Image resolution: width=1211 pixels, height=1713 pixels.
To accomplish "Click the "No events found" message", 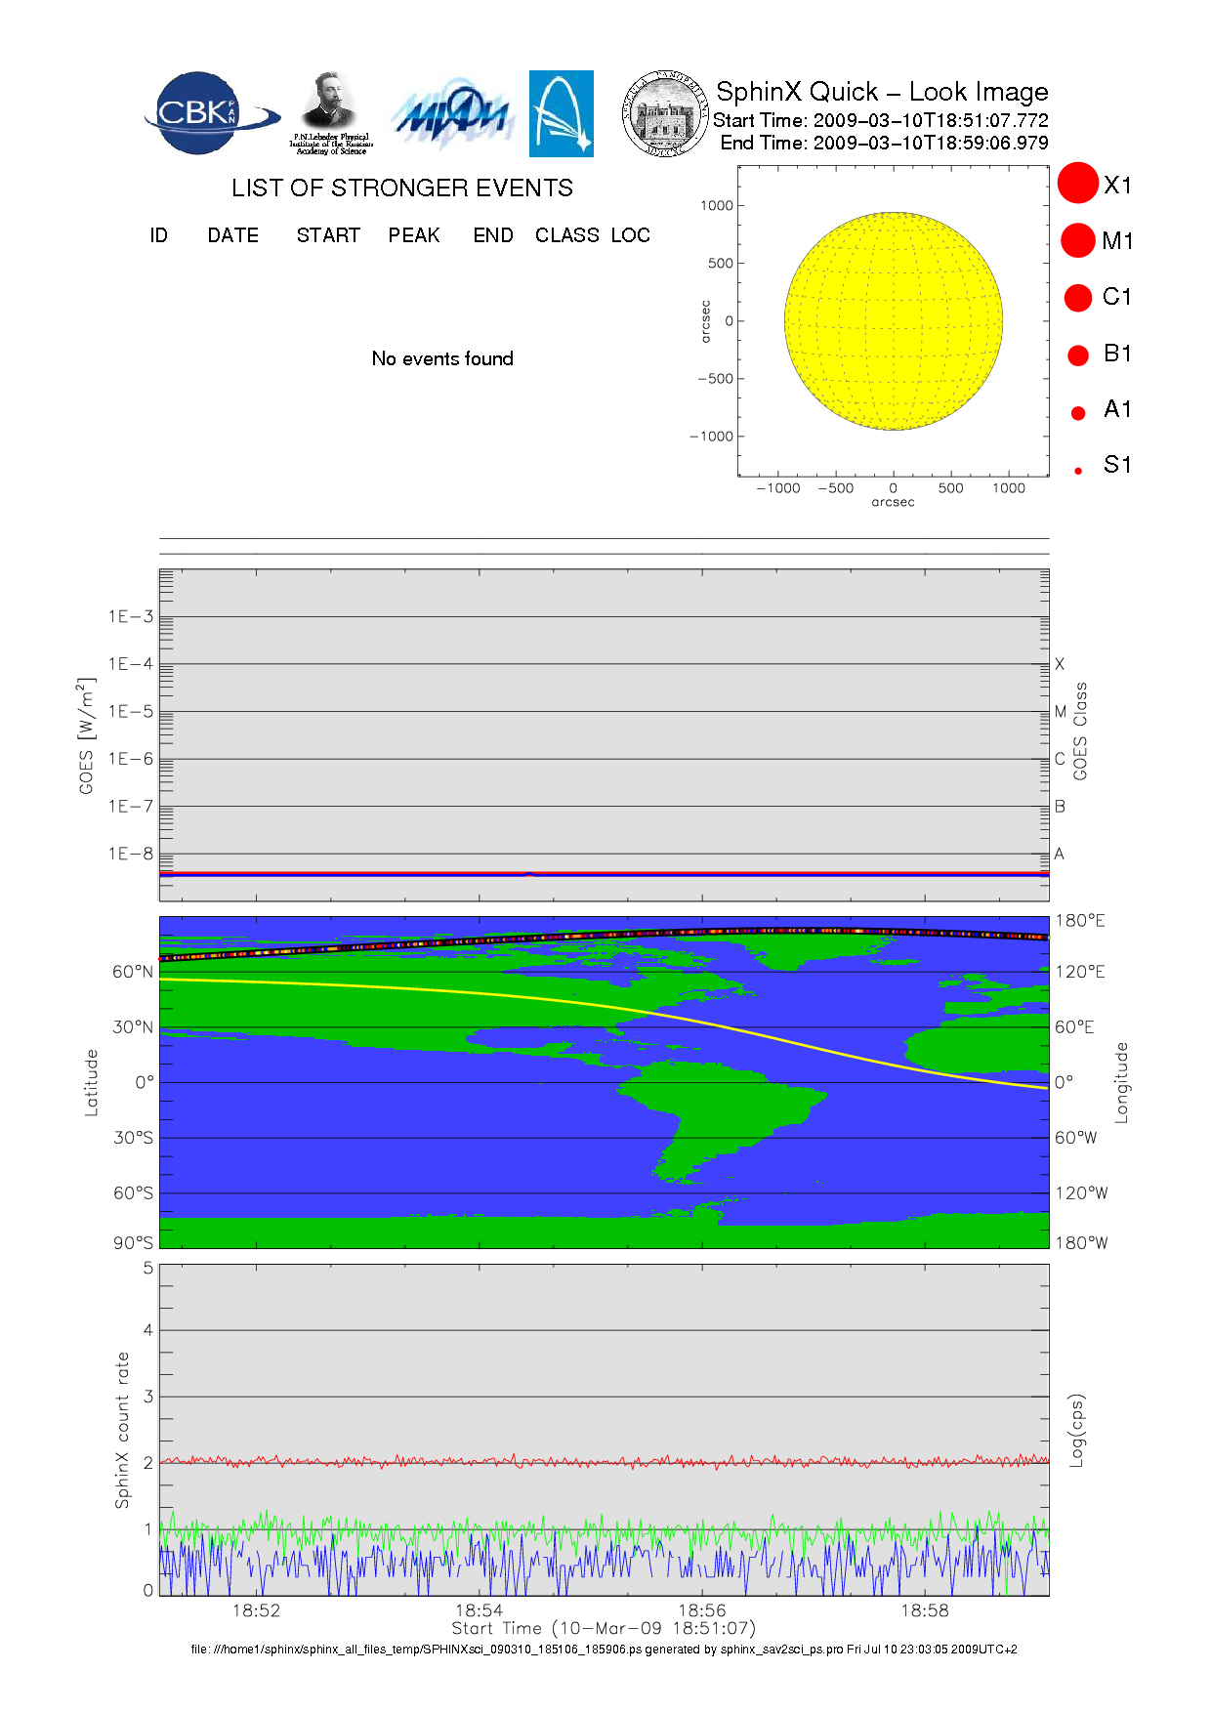I will (442, 358).
